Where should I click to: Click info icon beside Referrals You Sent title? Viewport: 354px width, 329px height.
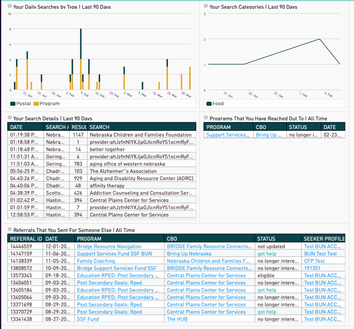(x=10, y=230)
